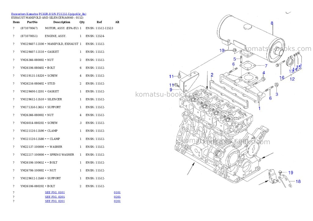Click MANIFOLD, EXHAUST description
This screenshot has height=221, width=313.
coord(63,44)
